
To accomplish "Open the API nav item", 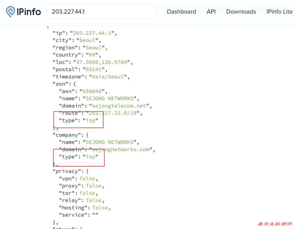I will coord(211,12).
